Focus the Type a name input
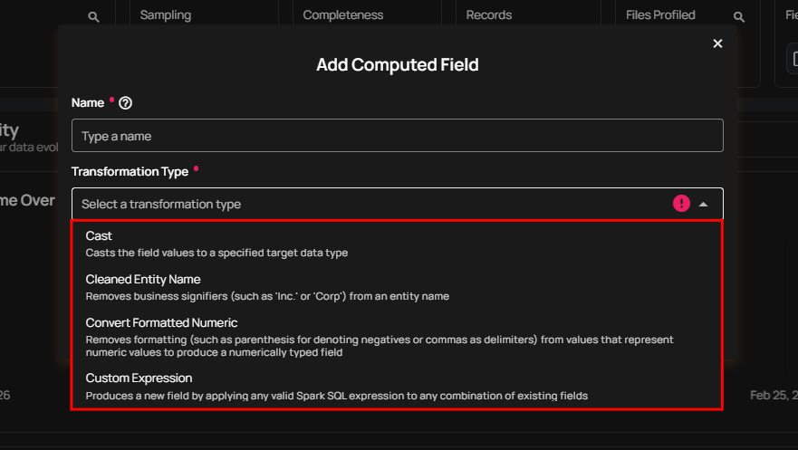Viewport: 798px width, 450px height. (397, 136)
